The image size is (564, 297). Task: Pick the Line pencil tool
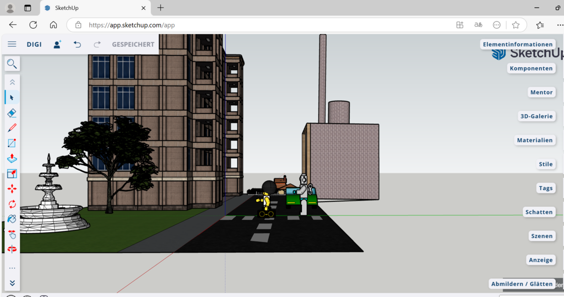click(x=12, y=128)
